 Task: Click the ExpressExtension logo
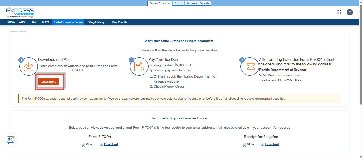20,12
